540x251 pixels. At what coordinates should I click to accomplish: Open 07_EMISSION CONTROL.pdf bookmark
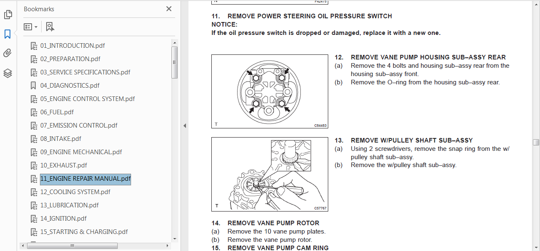[x=79, y=125]
